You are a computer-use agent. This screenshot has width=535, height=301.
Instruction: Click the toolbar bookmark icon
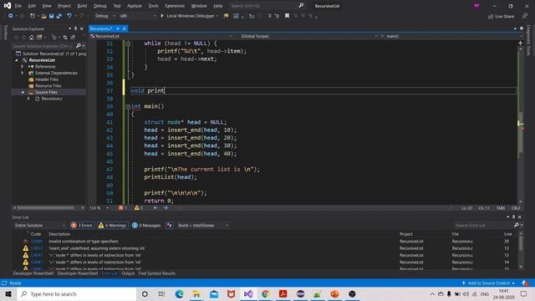[287, 16]
